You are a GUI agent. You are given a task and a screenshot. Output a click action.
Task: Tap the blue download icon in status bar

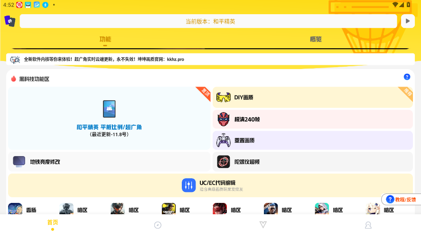click(46, 5)
